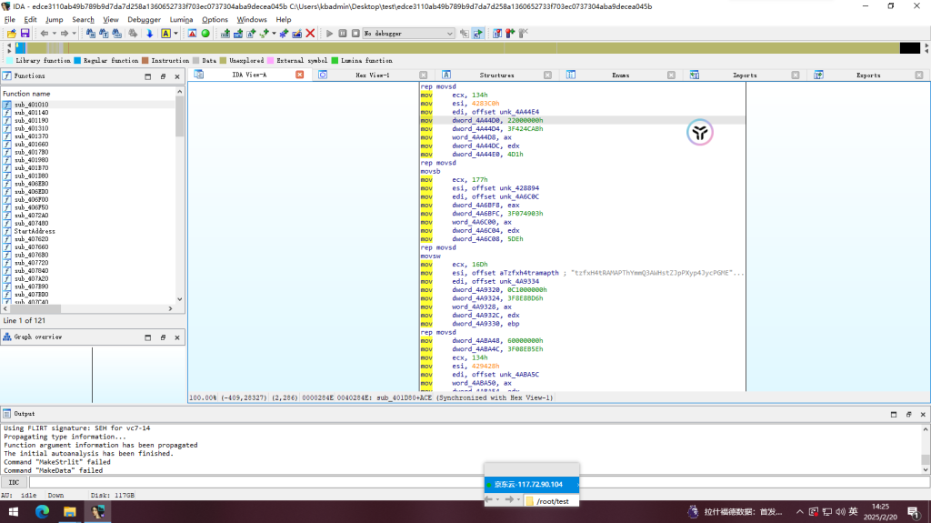The width and height of the screenshot is (931, 523).
Task: Jump forward with the right arrow icon
Action: click(65, 34)
